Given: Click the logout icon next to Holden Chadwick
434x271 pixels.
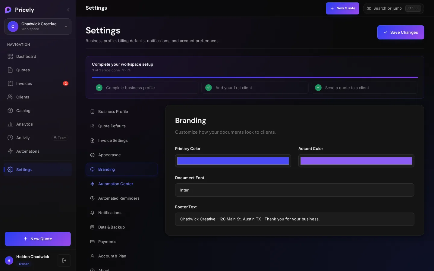Looking at the screenshot, I should click(64, 260).
